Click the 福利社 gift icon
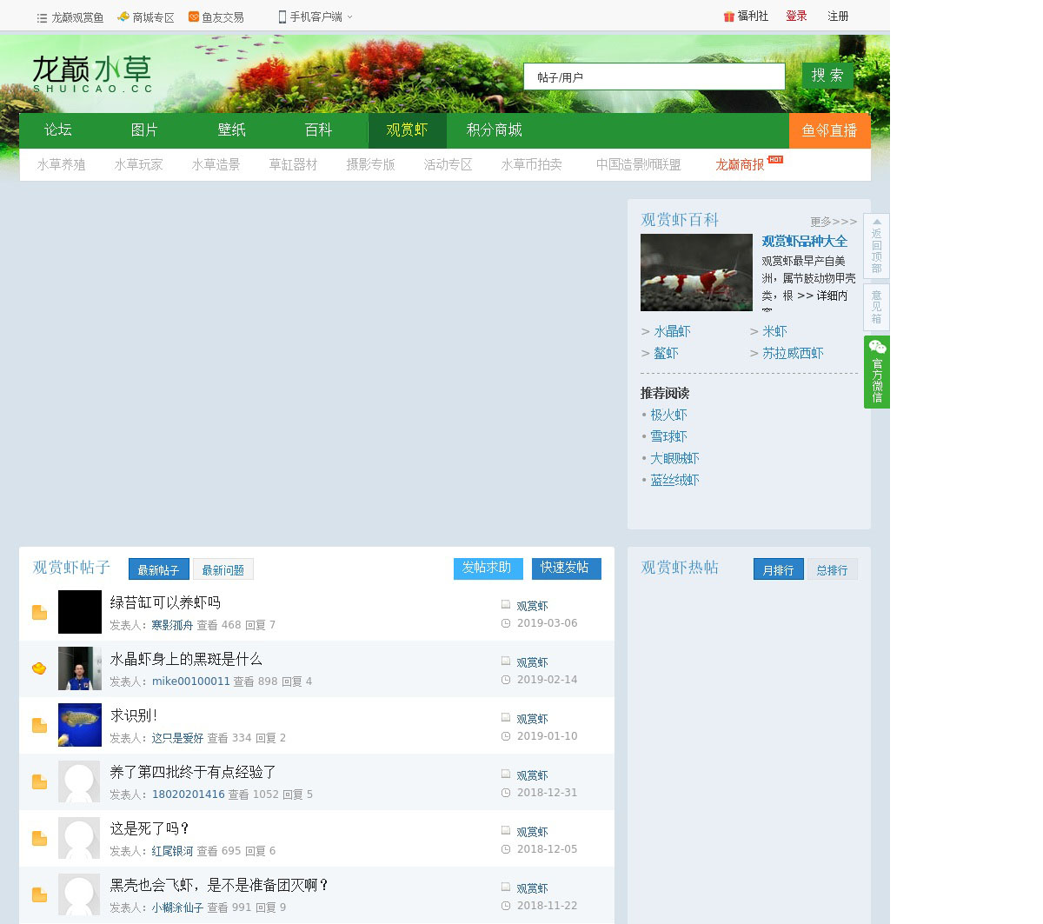Screen dimensions: 1043x924 point(729,17)
